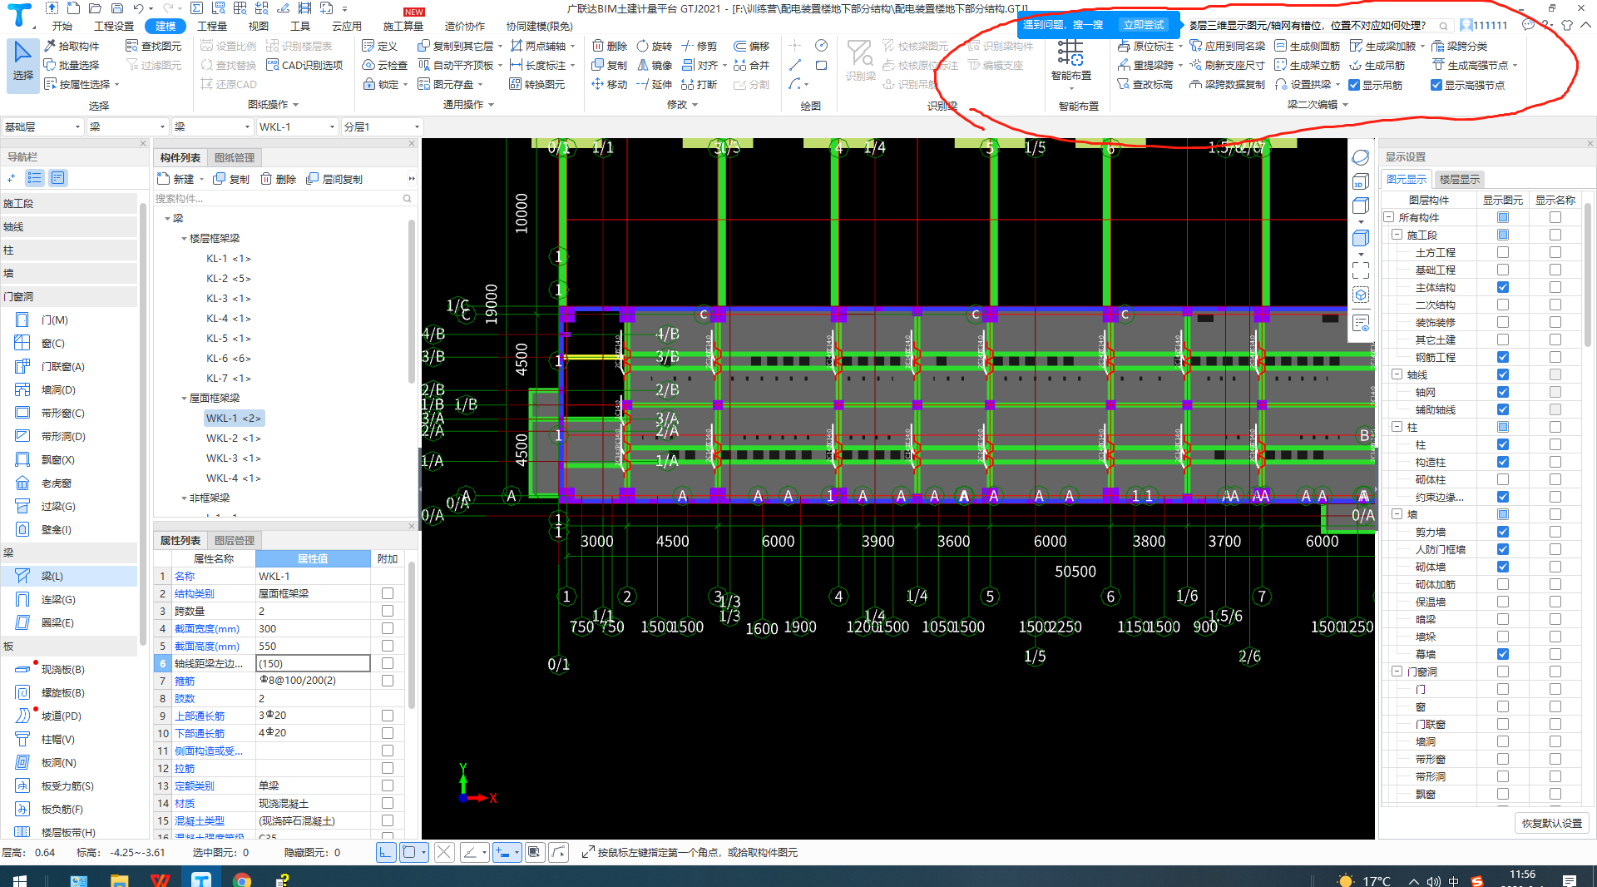This screenshot has height=887, width=1597.
Task: Select the 镜像 mirror tool
Action: coord(655,65)
